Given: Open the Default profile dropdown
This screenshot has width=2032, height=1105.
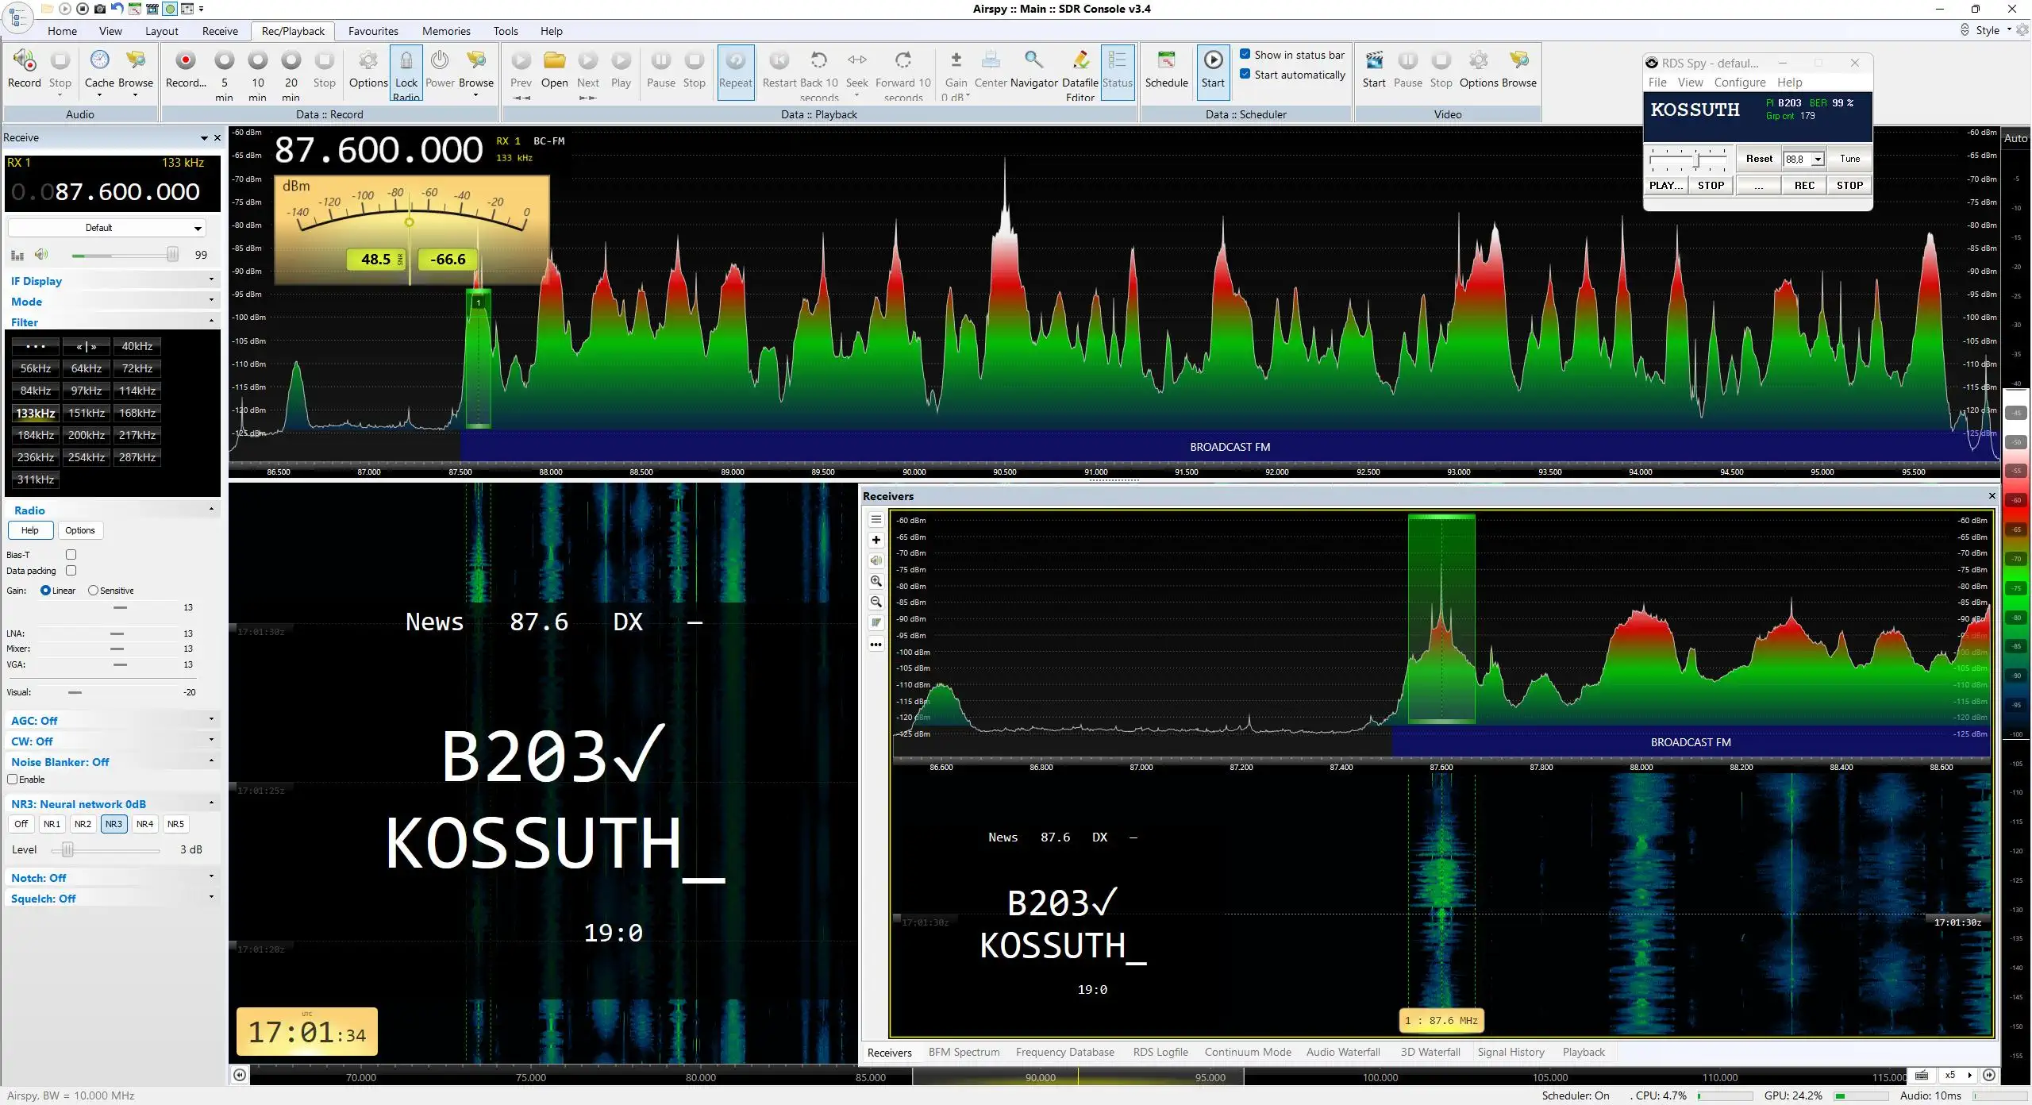Looking at the screenshot, I should tap(106, 228).
